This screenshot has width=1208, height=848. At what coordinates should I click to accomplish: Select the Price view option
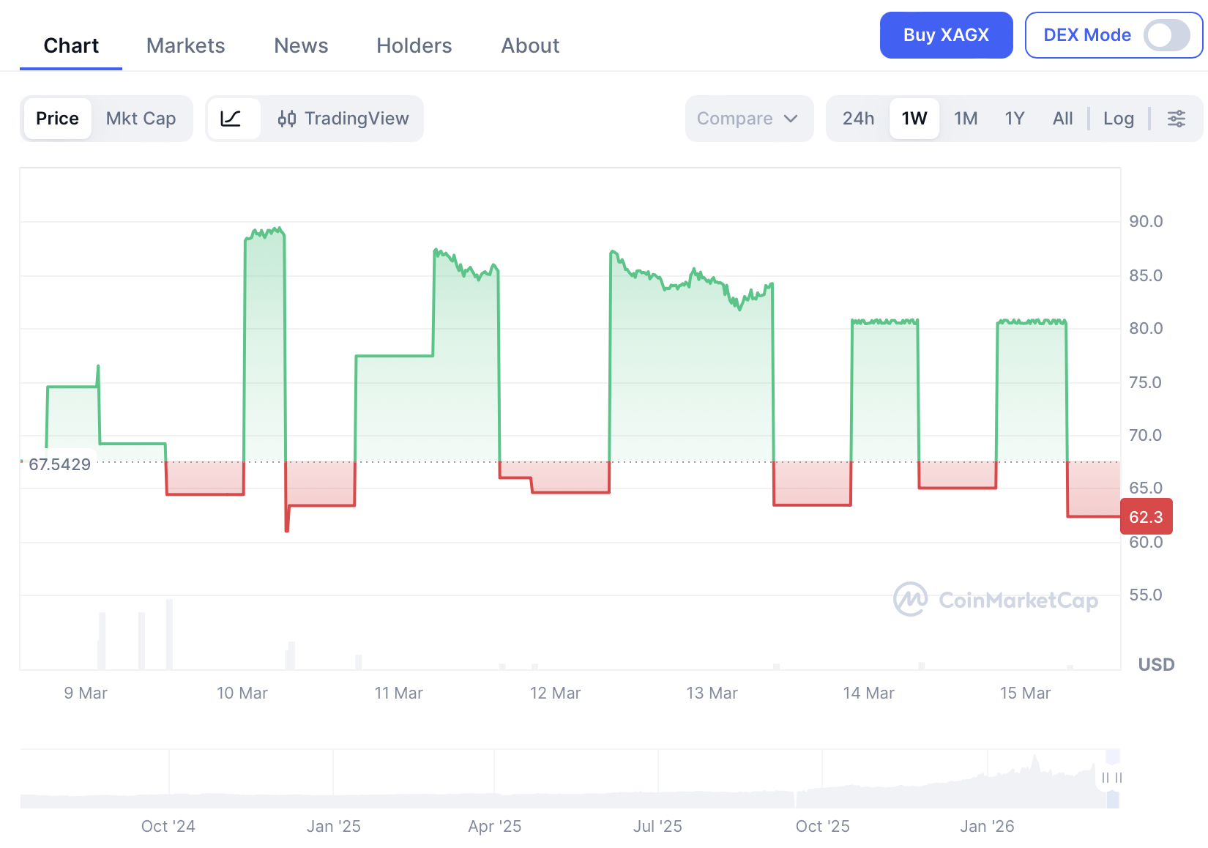pyautogui.click(x=57, y=118)
